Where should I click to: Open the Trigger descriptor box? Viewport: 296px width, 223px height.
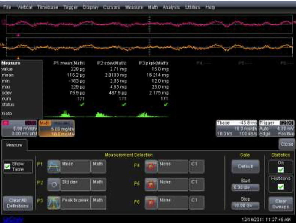(281, 128)
